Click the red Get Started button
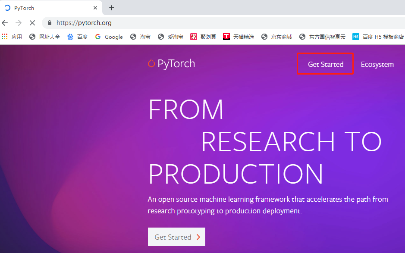 [x=176, y=237]
